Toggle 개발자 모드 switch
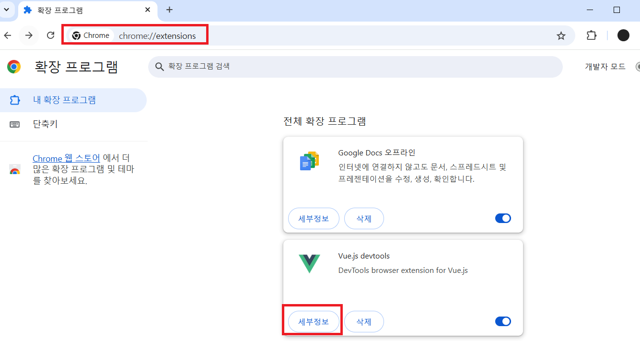640x341 pixels. 638,67
